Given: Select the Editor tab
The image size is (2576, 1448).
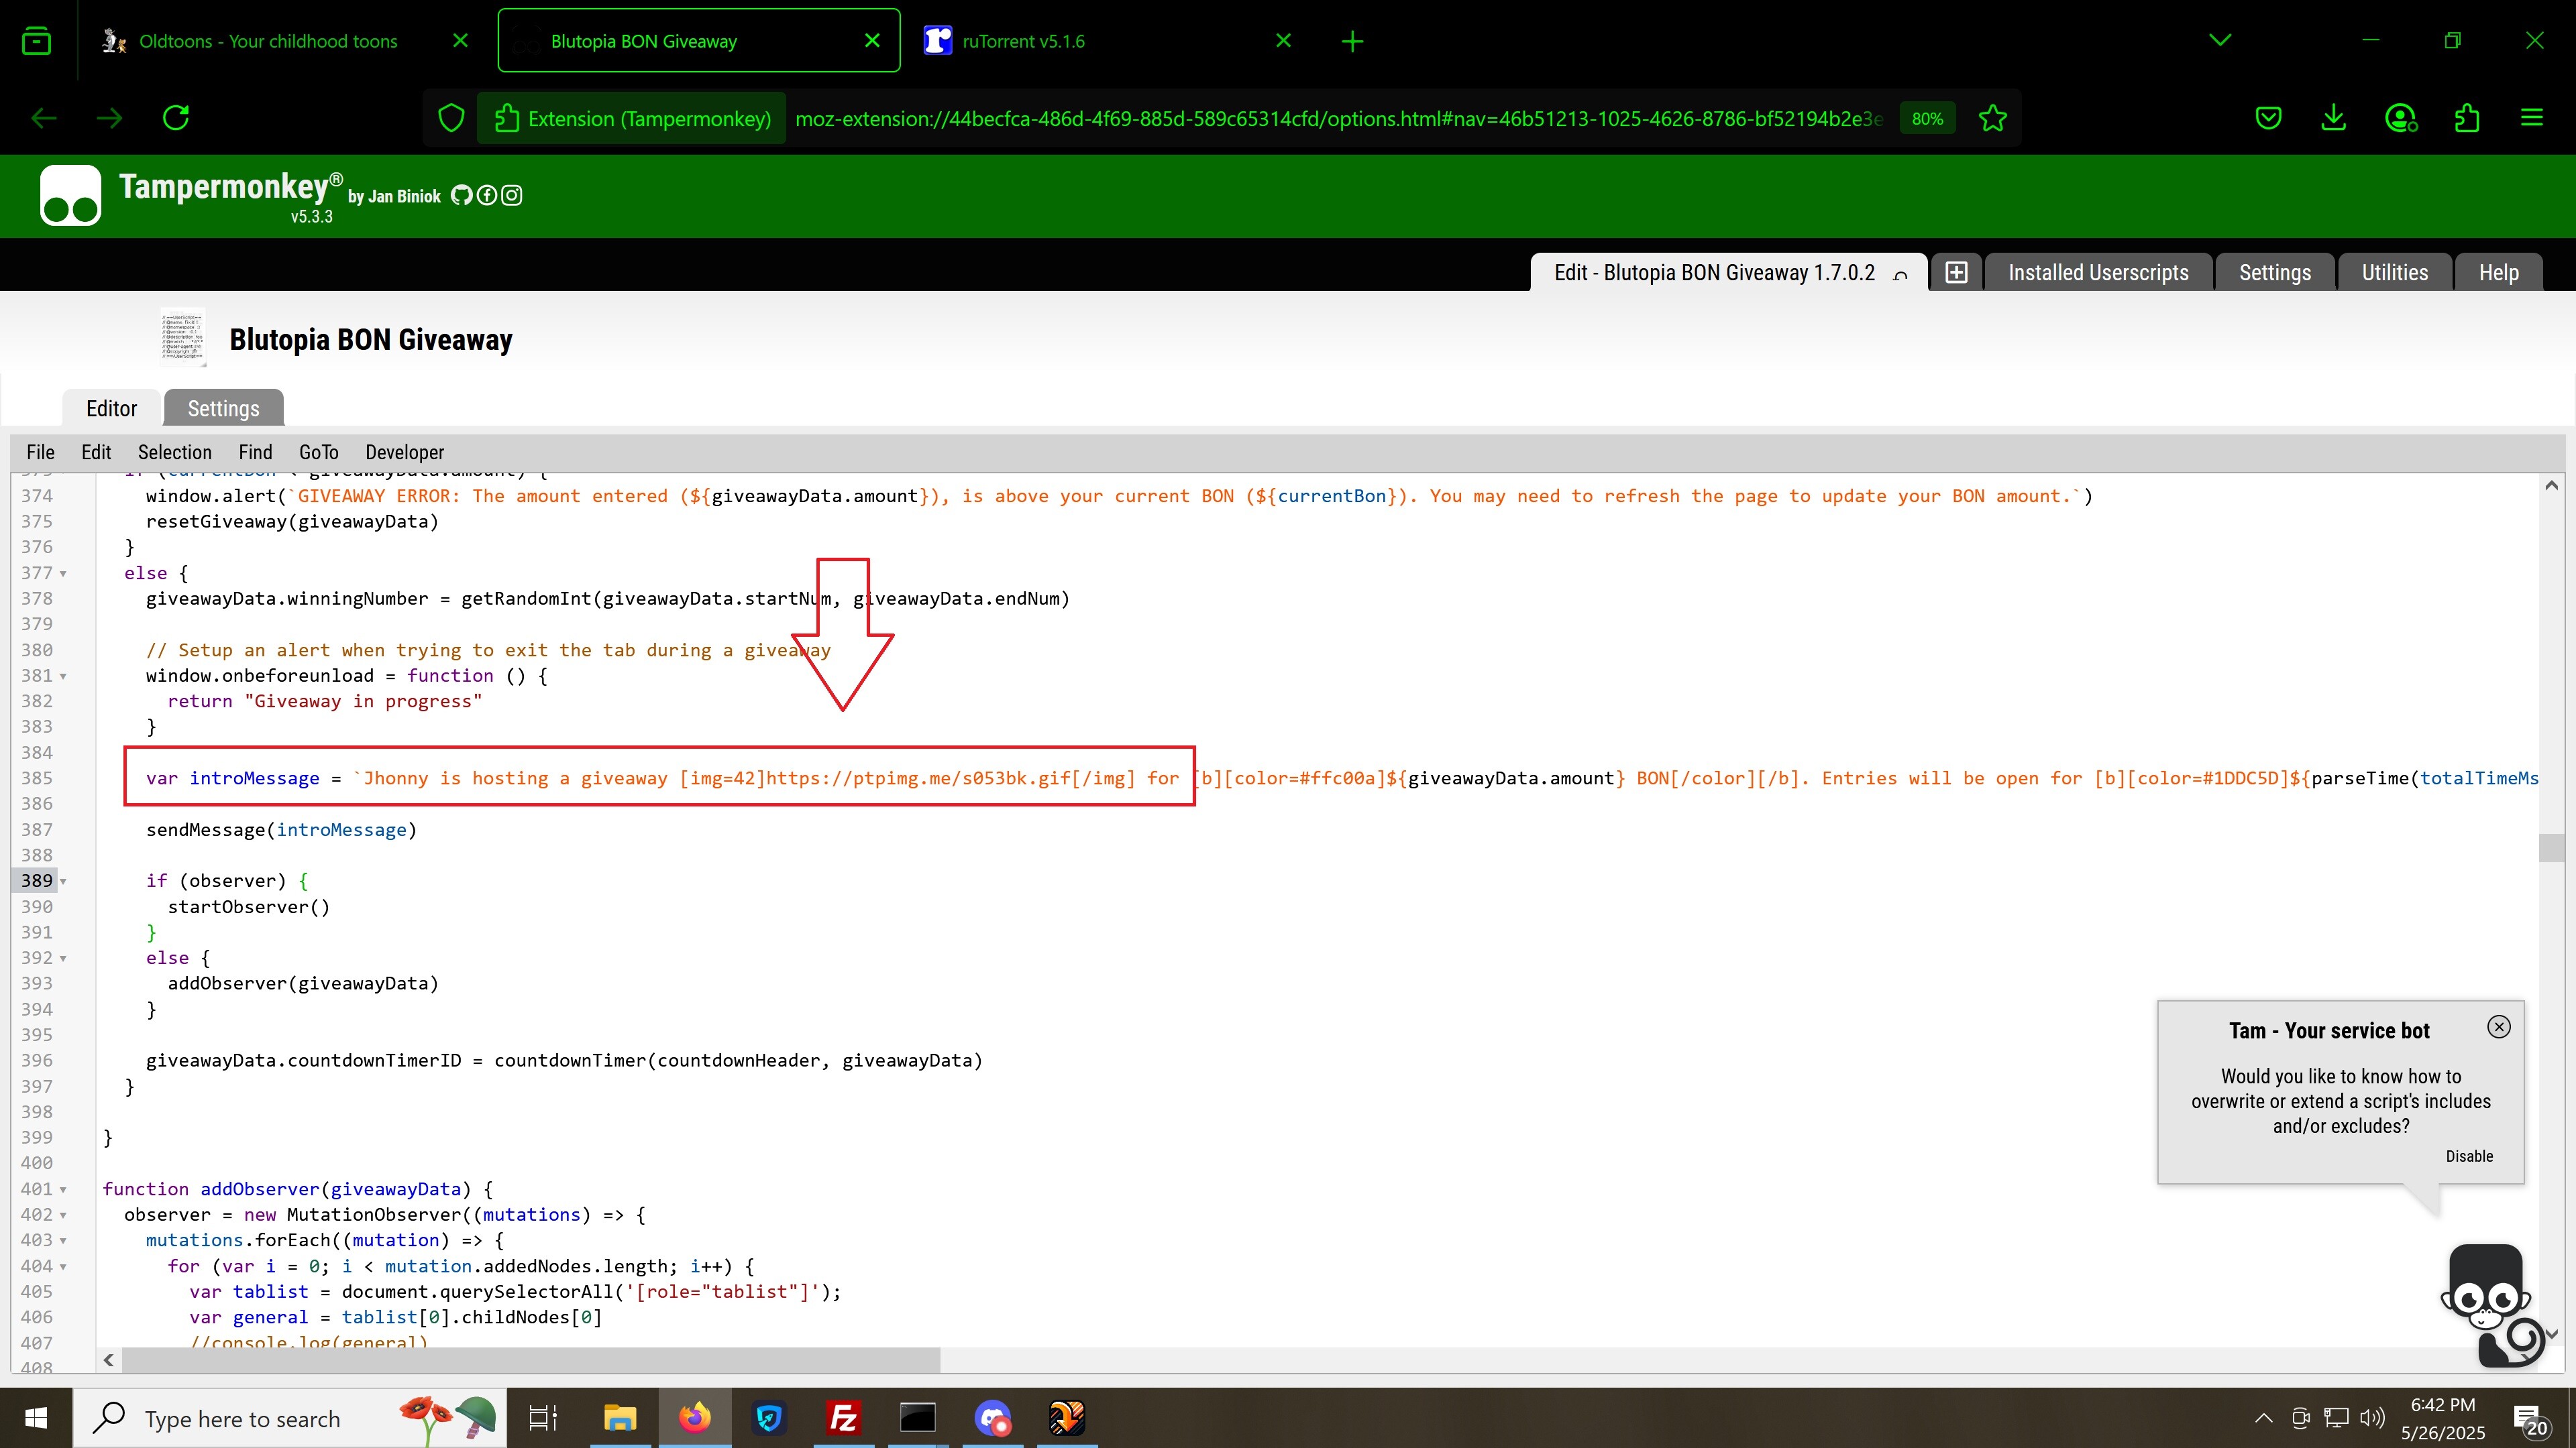Looking at the screenshot, I should point(111,408).
